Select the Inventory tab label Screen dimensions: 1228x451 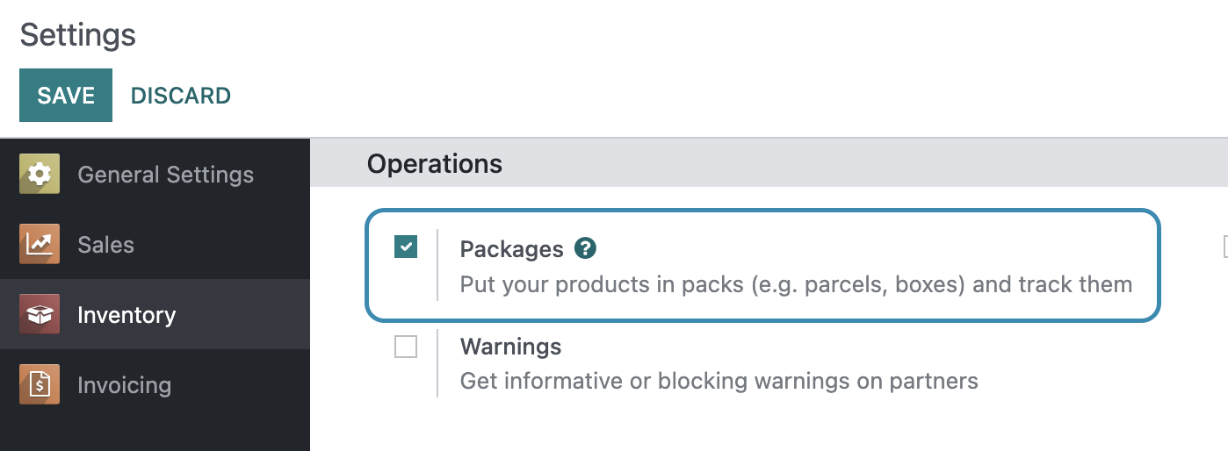click(126, 315)
